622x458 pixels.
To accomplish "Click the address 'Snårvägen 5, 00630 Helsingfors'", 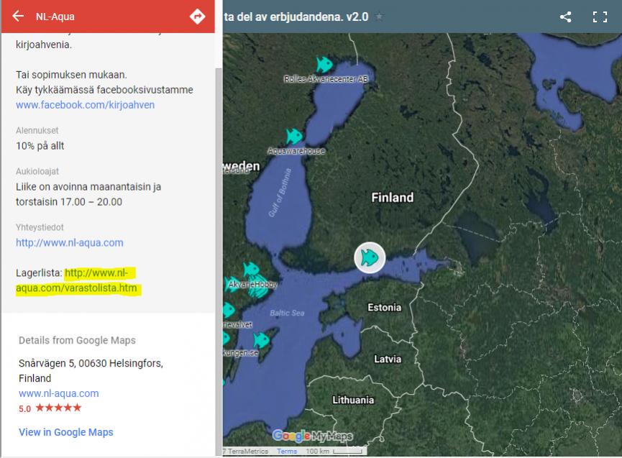I will (x=91, y=363).
